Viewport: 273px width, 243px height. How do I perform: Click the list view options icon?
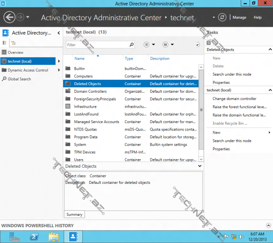[146, 45]
